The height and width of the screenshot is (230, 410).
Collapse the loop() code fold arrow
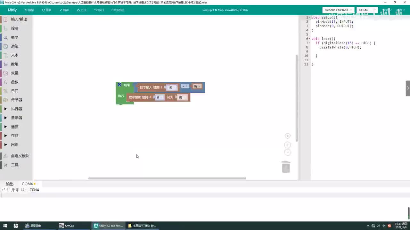tap(309, 39)
